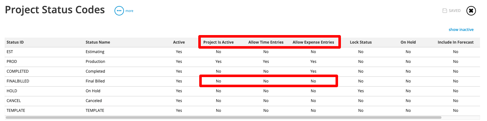Click the Canceled status name cell
Image resolution: width=487 pixels, height=121 pixels.
pos(94,101)
